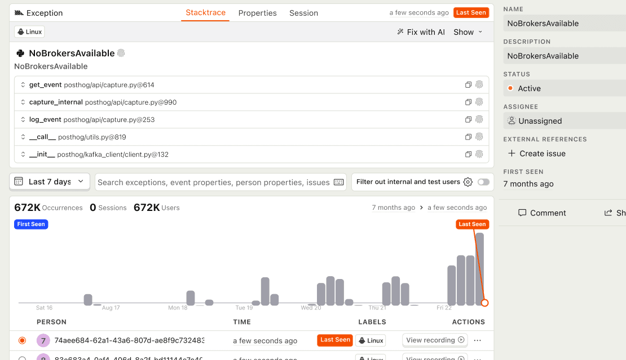626x360 pixels.
Task: Switch to the Stacktrace tab
Action: click(206, 13)
